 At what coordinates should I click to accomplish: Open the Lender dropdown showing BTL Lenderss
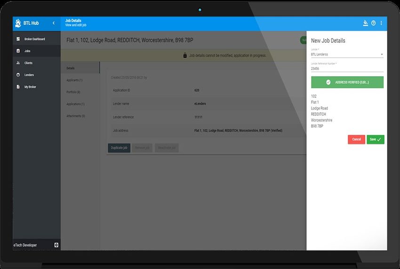(347, 54)
